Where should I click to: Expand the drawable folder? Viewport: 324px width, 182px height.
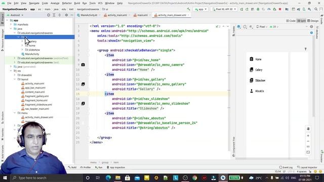[15, 75]
